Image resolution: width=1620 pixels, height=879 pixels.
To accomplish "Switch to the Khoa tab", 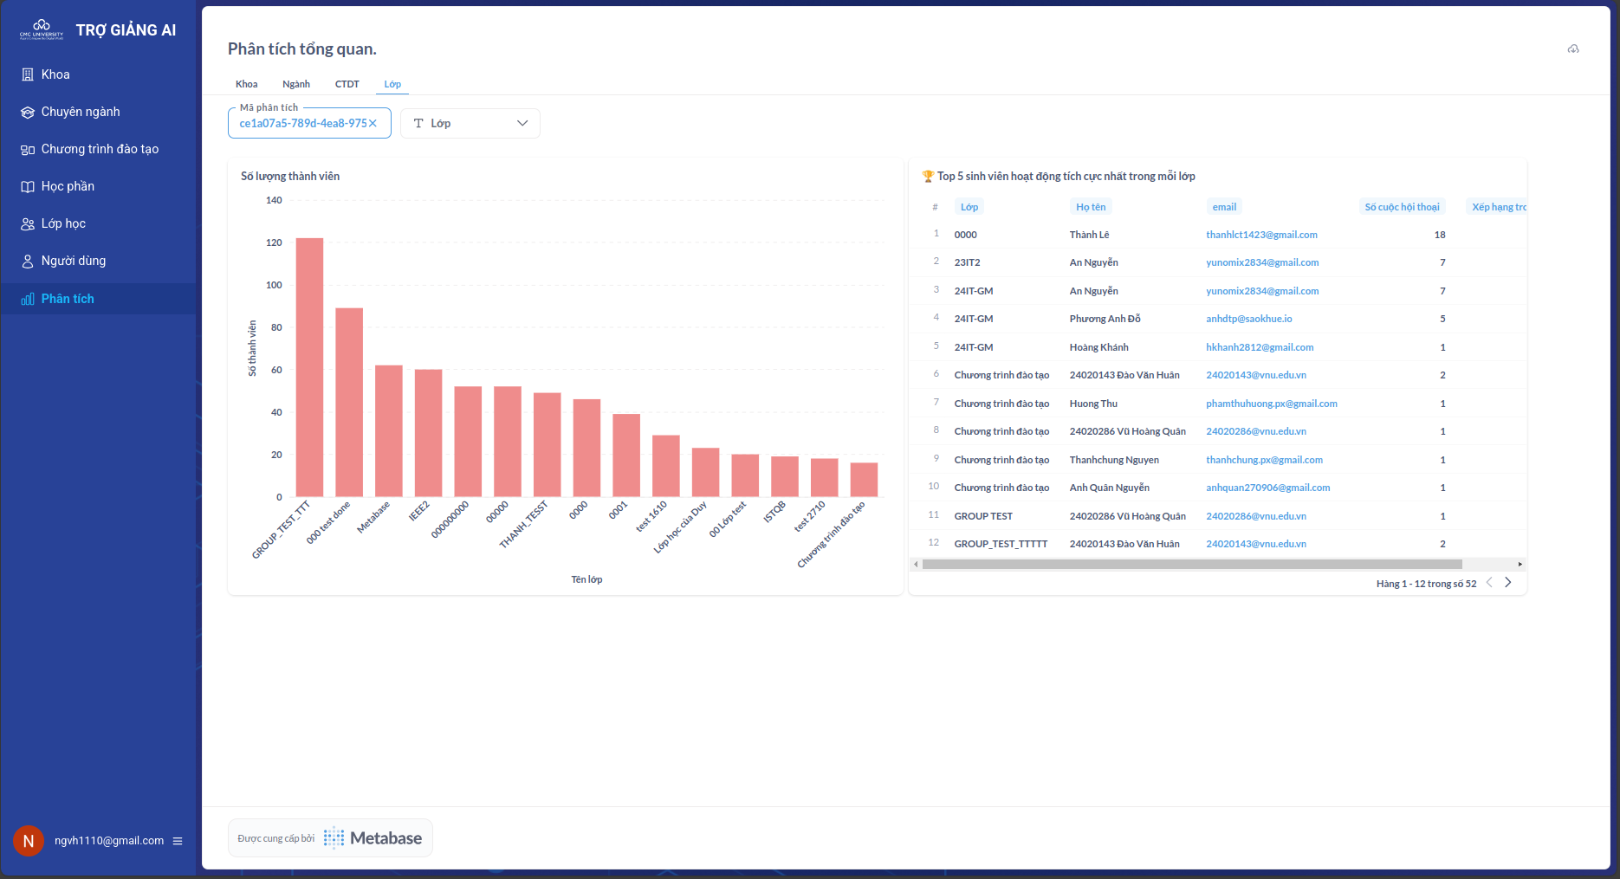I will tap(246, 84).
